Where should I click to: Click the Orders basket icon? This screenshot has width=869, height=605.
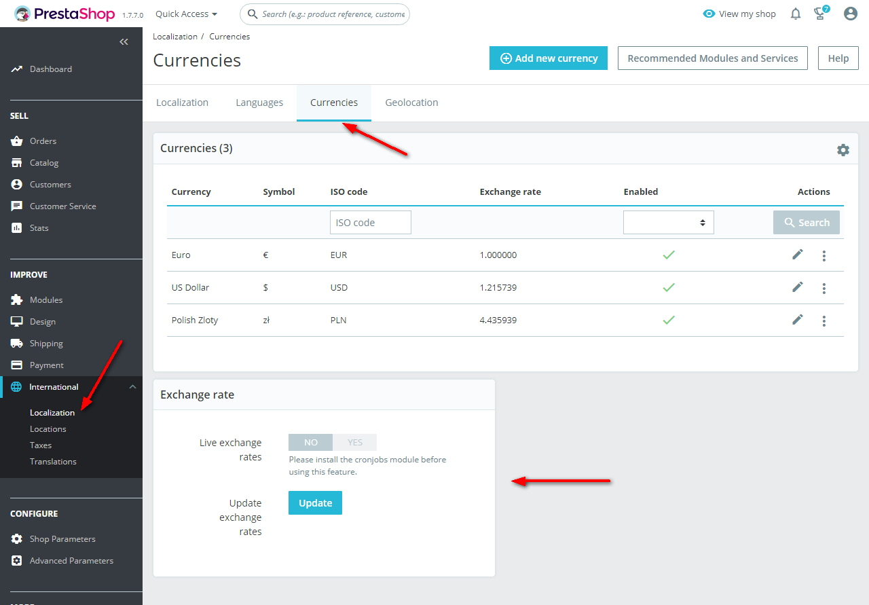click(17, 141)
